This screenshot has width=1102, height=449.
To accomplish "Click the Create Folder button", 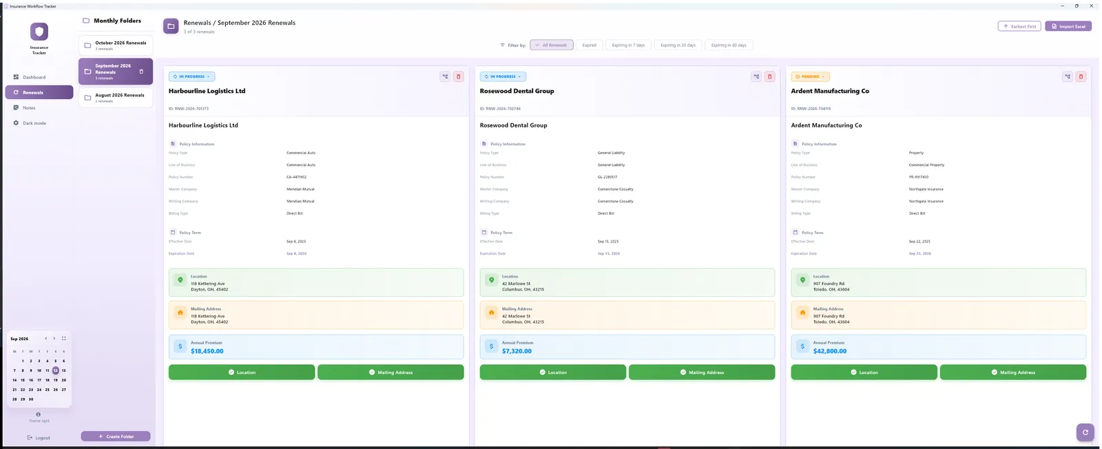I will click(116, 437).
